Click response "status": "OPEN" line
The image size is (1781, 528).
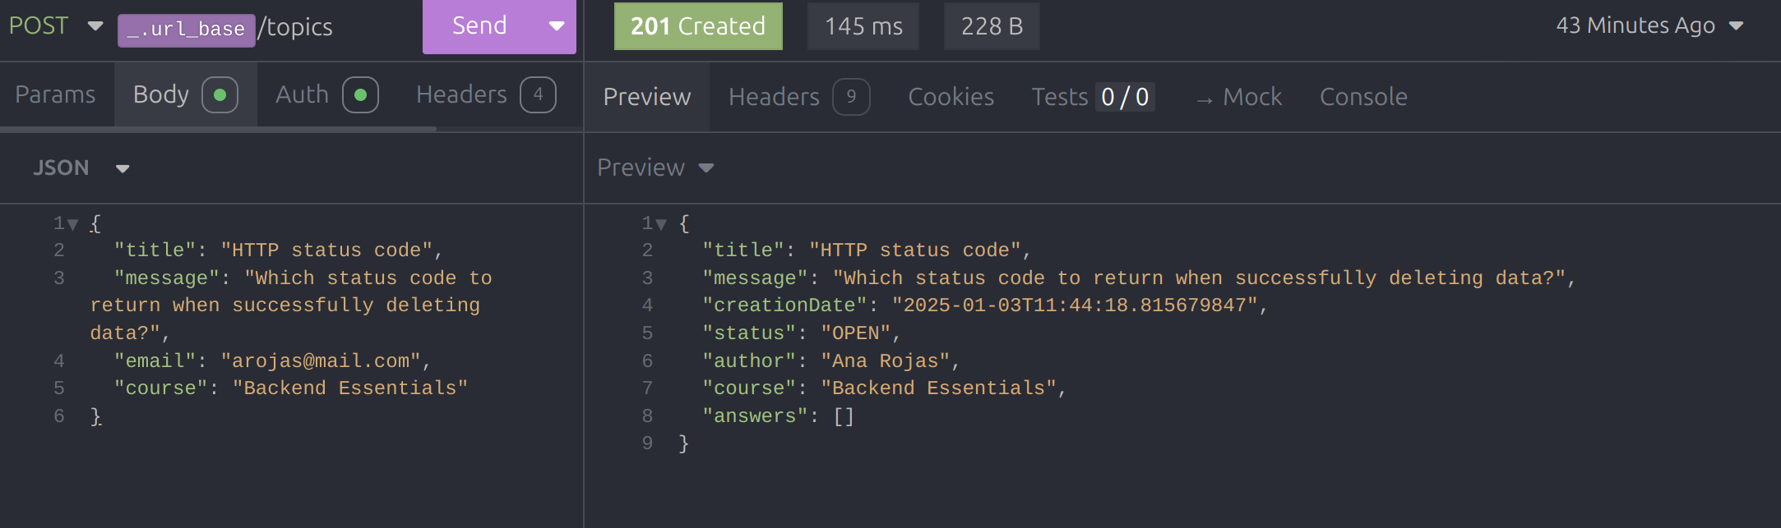coord(802,333)
